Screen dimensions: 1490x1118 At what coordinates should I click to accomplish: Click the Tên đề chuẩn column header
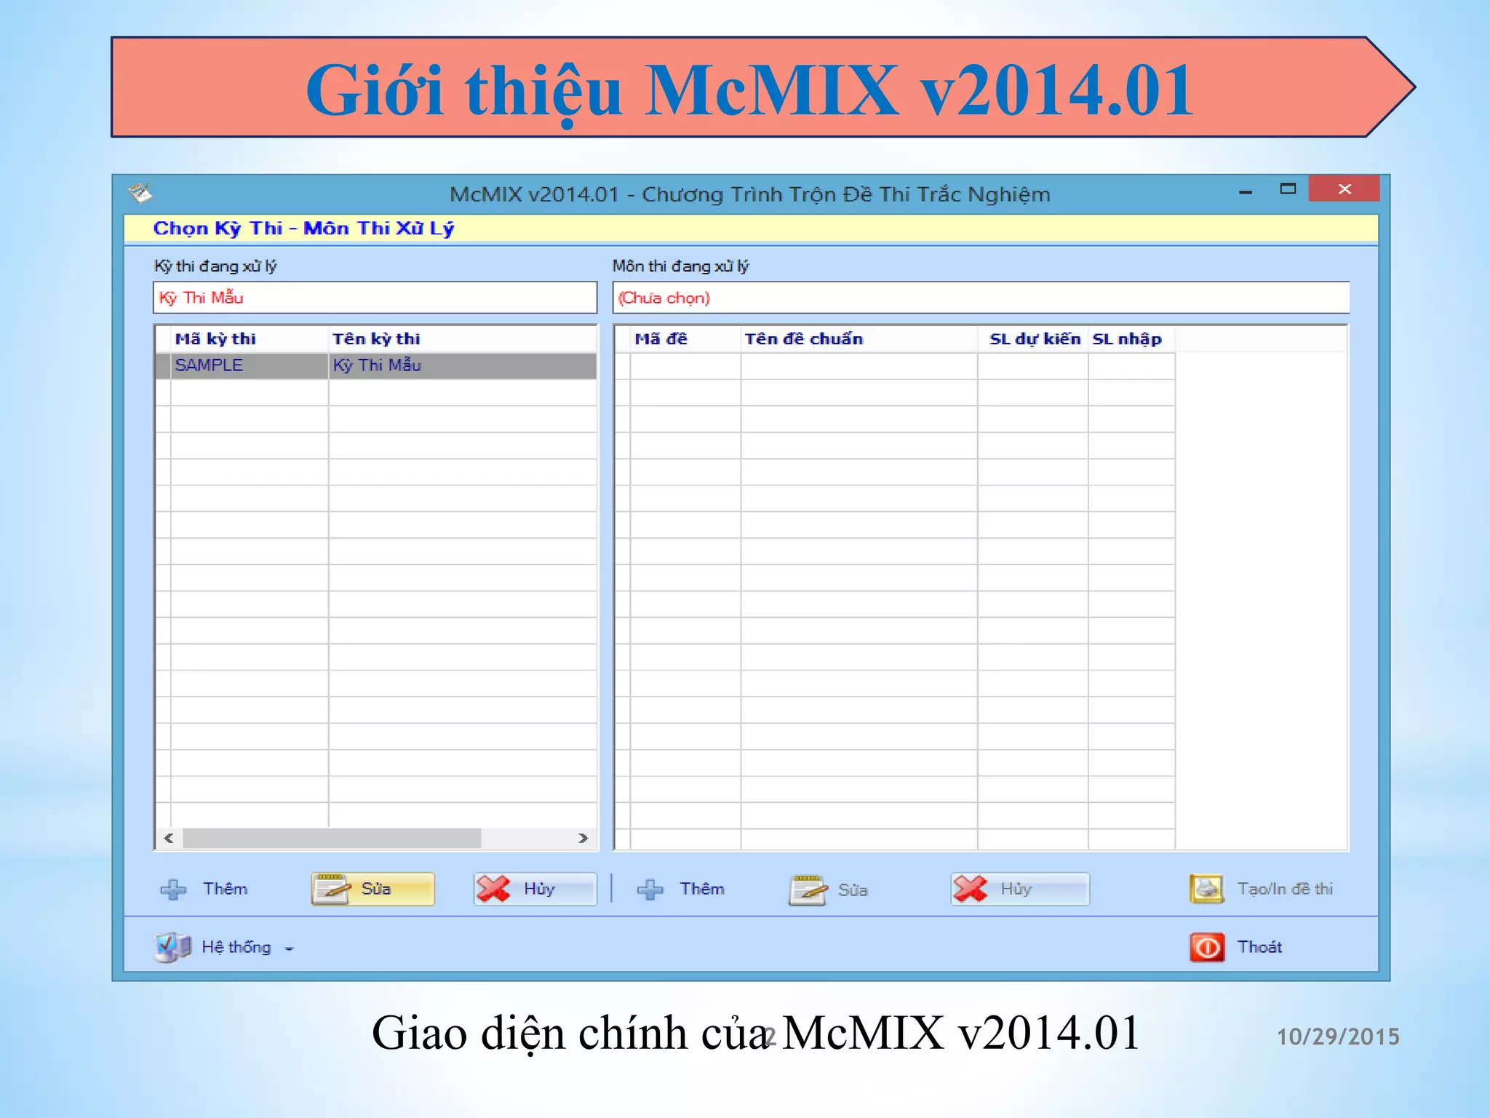click(x=803, y=339)
